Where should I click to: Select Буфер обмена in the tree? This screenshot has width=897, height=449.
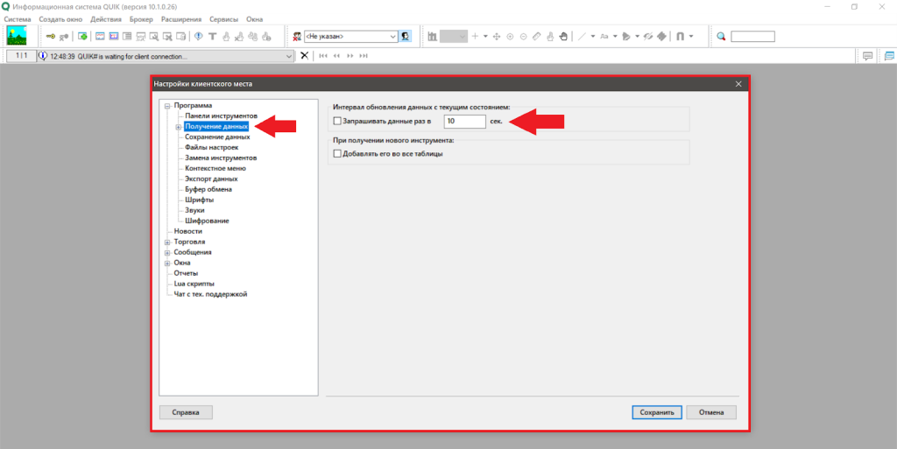tap(208, 189)
